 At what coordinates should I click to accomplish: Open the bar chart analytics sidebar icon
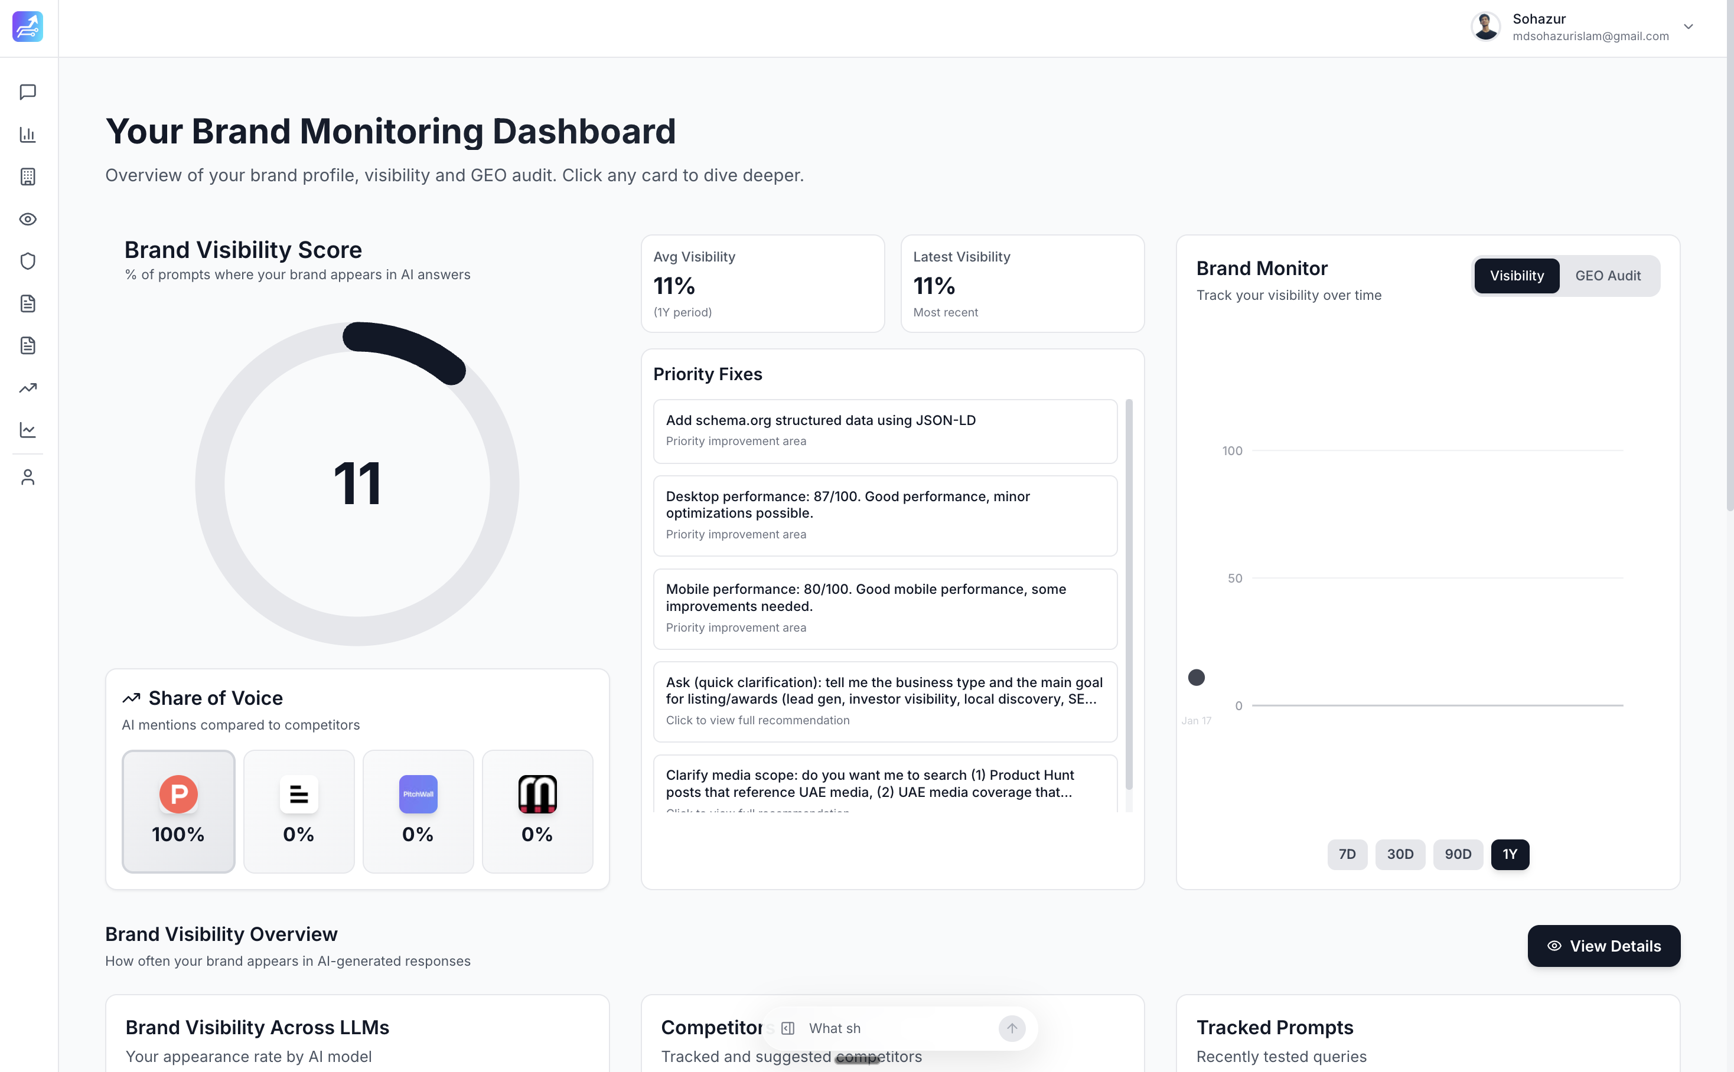pos(28,135)
